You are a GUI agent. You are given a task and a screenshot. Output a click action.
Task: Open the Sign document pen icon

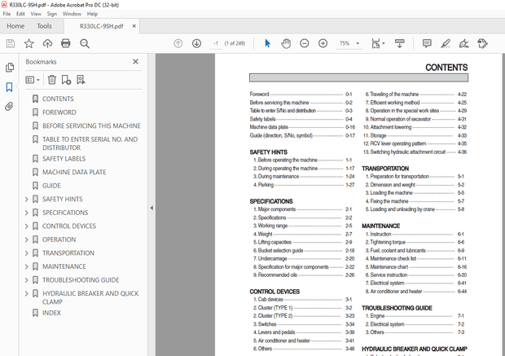pyautogui.click(x=463, y=43)
